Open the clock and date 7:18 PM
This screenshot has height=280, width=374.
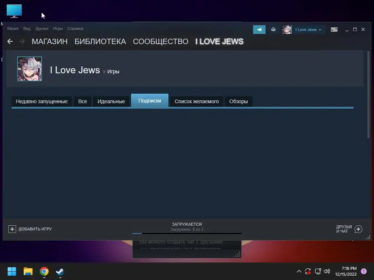pos(346,271)
